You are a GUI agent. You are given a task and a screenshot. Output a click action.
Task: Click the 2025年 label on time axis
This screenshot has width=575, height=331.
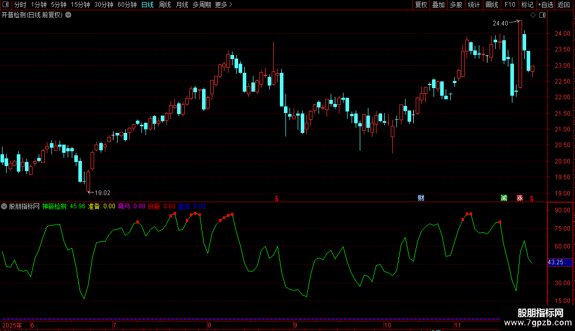click(x=12, y=325)
